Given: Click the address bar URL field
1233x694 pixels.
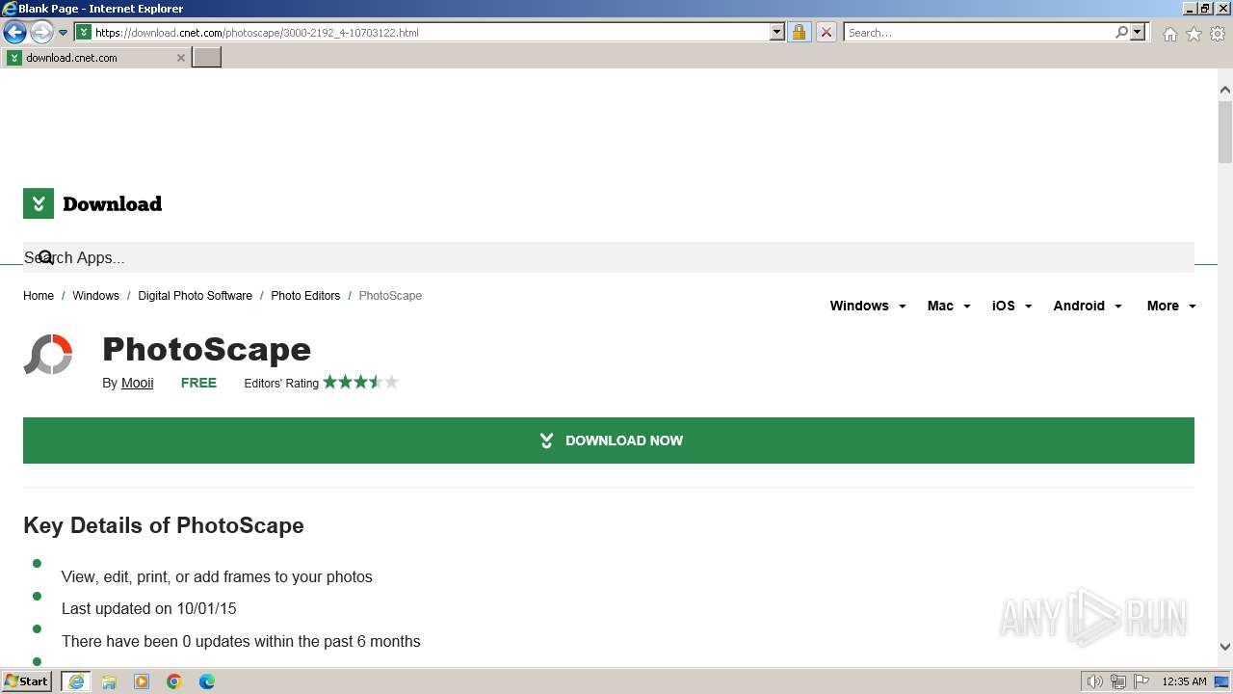Looking at the screenshot, I should [431, 32].
